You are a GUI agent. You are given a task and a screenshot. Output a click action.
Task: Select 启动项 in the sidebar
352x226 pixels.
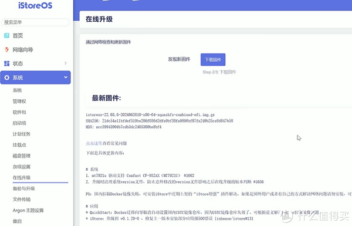[x=19, y=123]
